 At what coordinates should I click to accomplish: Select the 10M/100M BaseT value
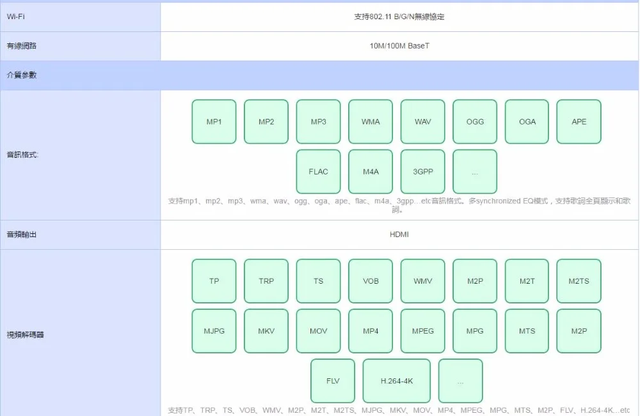coord(399,46)
